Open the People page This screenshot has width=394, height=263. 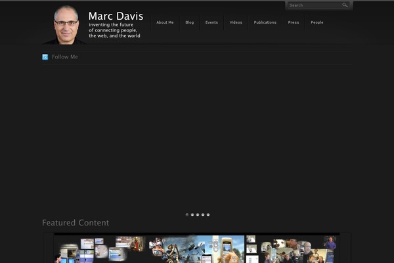(317, 22)
